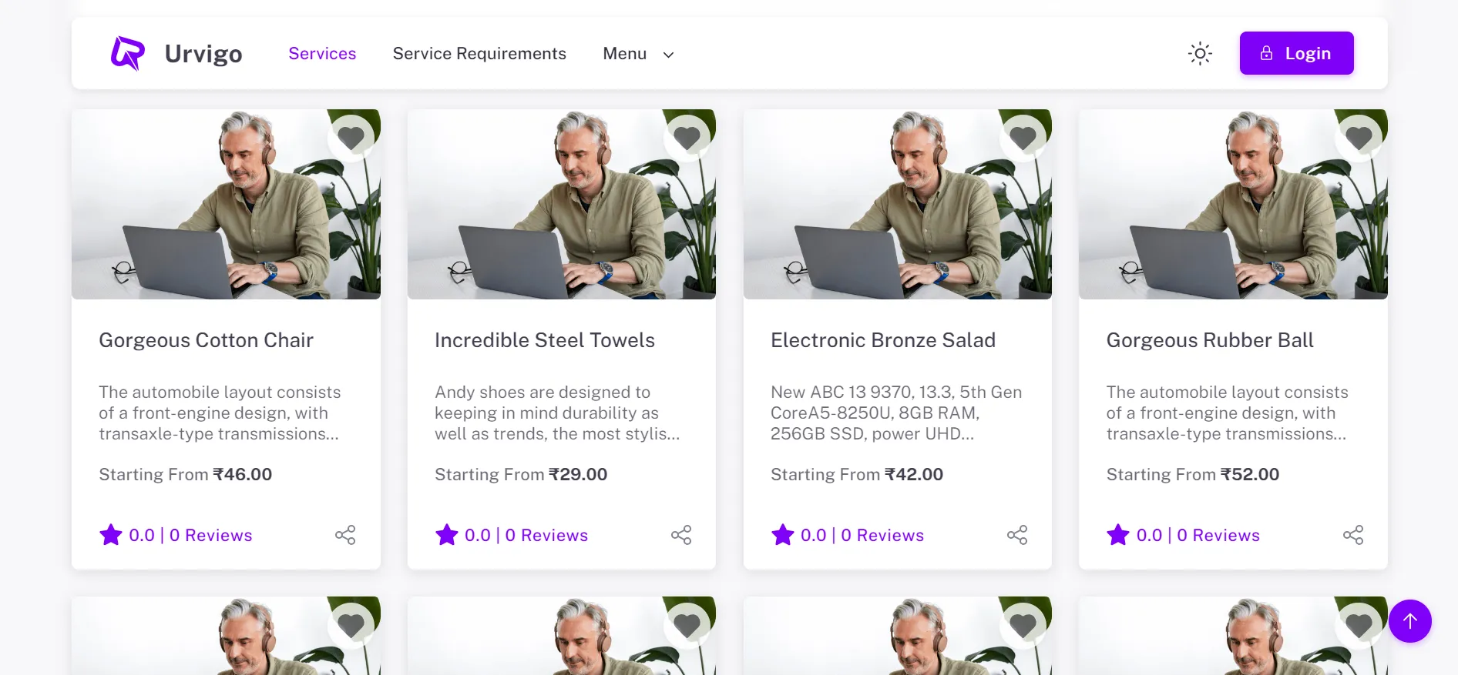Click the scroll-to-top arrow button
This screenshot has width=1458, height=675.
pyautogui.click(x=1410, y=621)
